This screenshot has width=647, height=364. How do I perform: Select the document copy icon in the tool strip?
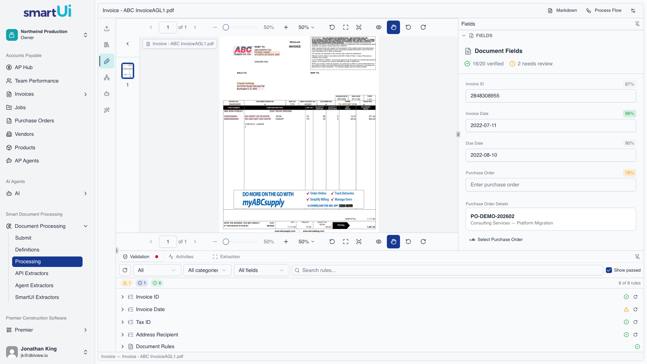click(107, 61)
